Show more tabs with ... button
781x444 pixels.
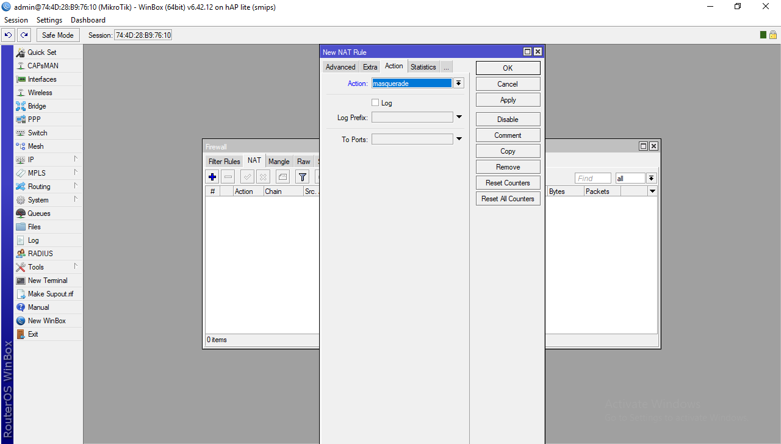point(447,67)
